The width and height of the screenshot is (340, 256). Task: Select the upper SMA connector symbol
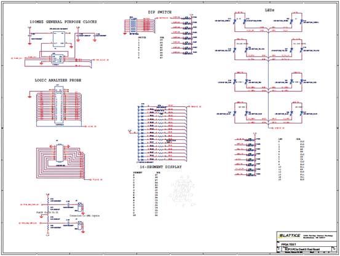[x=80, y=207]
